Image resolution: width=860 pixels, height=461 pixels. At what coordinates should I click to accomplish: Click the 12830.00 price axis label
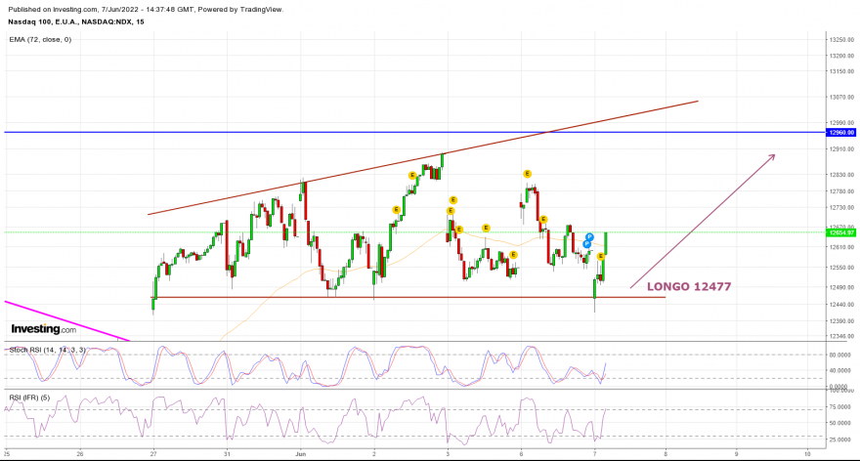point(841,174)
